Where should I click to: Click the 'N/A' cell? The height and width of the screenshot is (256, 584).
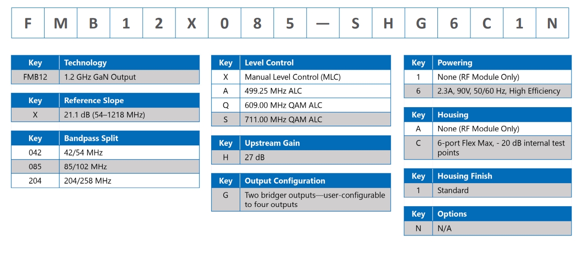(502, 228)
